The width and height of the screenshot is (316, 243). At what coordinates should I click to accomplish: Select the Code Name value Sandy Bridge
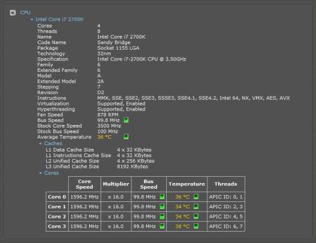click(x=114, y=42)
